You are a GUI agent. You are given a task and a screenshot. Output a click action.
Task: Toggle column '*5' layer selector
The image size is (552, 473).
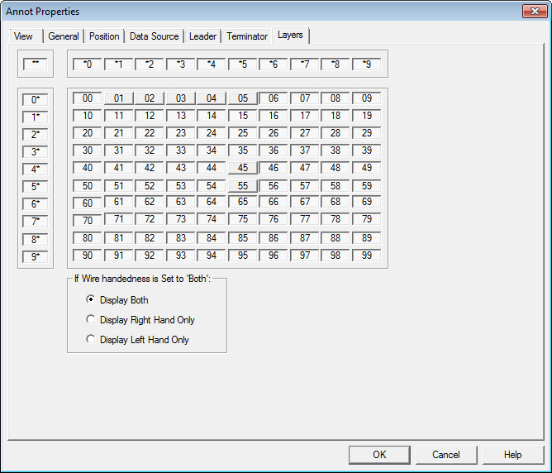243,64
